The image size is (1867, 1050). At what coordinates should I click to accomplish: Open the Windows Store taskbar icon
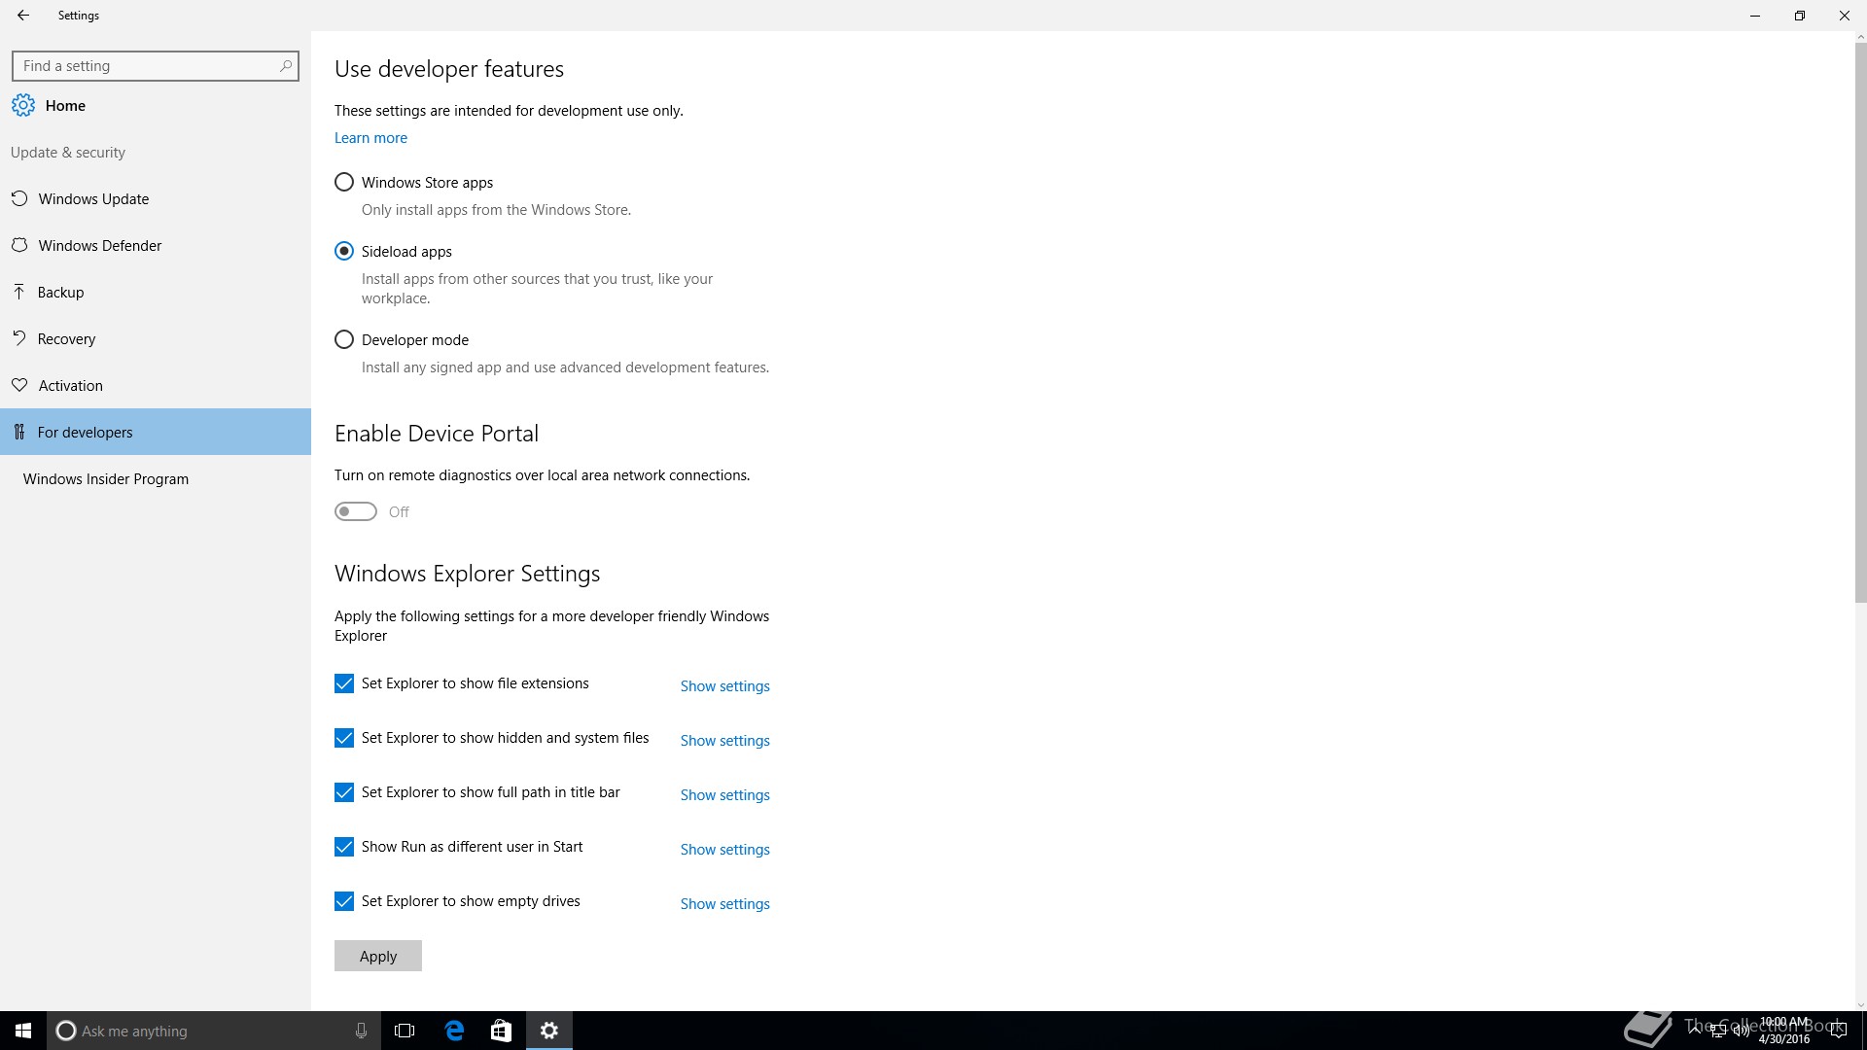501,1031
